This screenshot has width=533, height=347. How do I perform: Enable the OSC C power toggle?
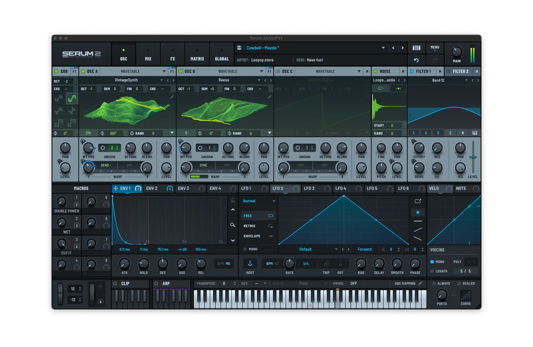[x=278, y=71]
